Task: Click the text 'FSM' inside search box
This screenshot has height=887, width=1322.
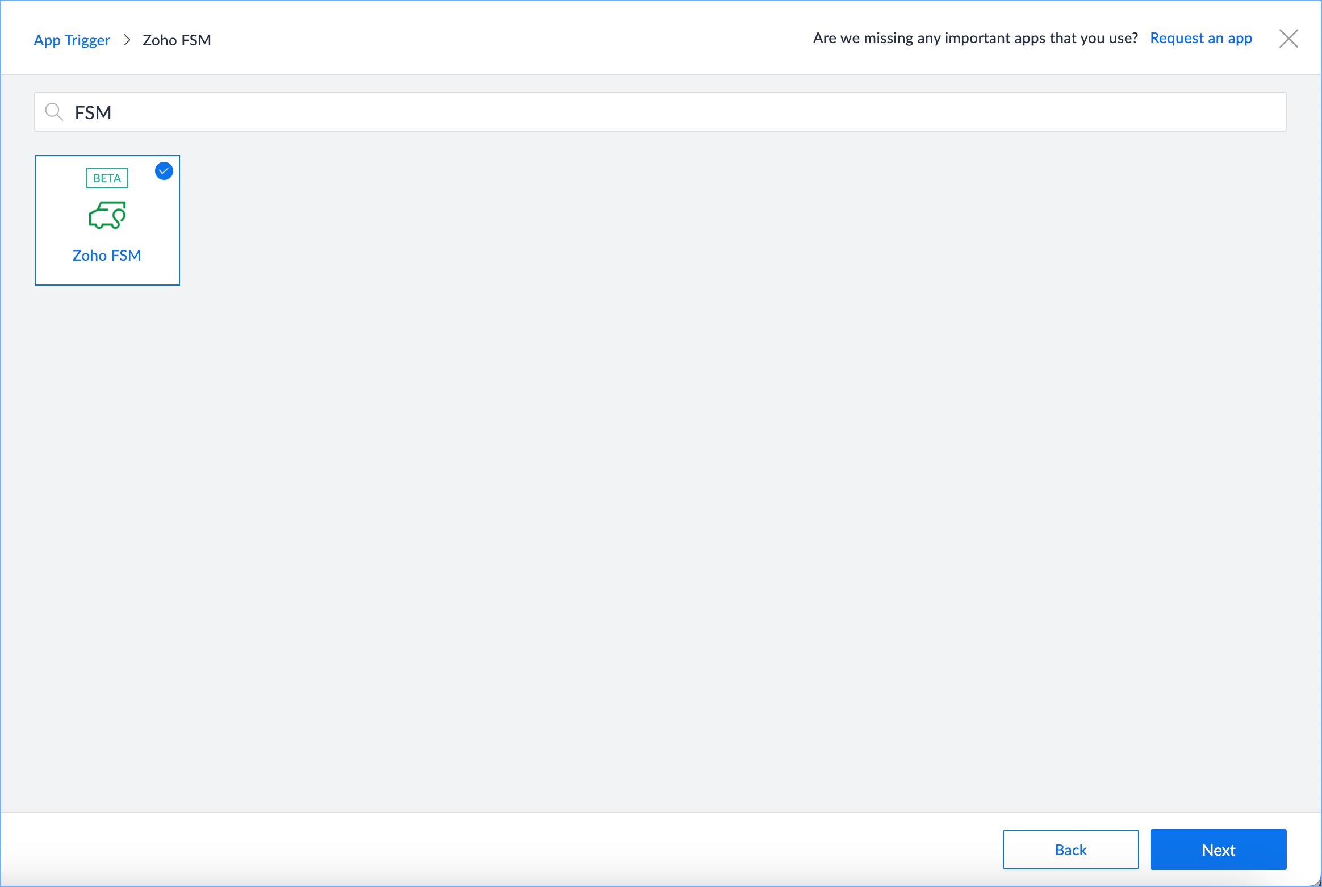Action: [x=93, y=112]
